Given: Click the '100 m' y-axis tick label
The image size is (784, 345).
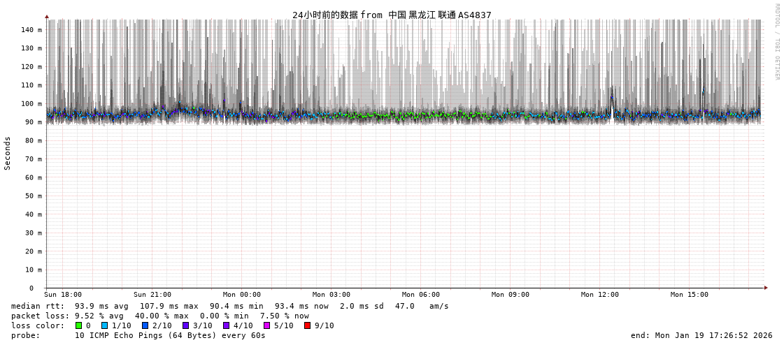Looking at the screenshot, I should point(31,103).
